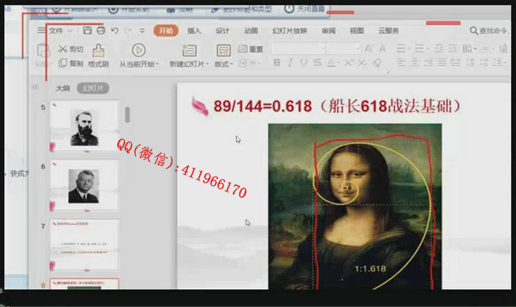Justify text alignment
The image size is (516, 307).
coord(442,62)
